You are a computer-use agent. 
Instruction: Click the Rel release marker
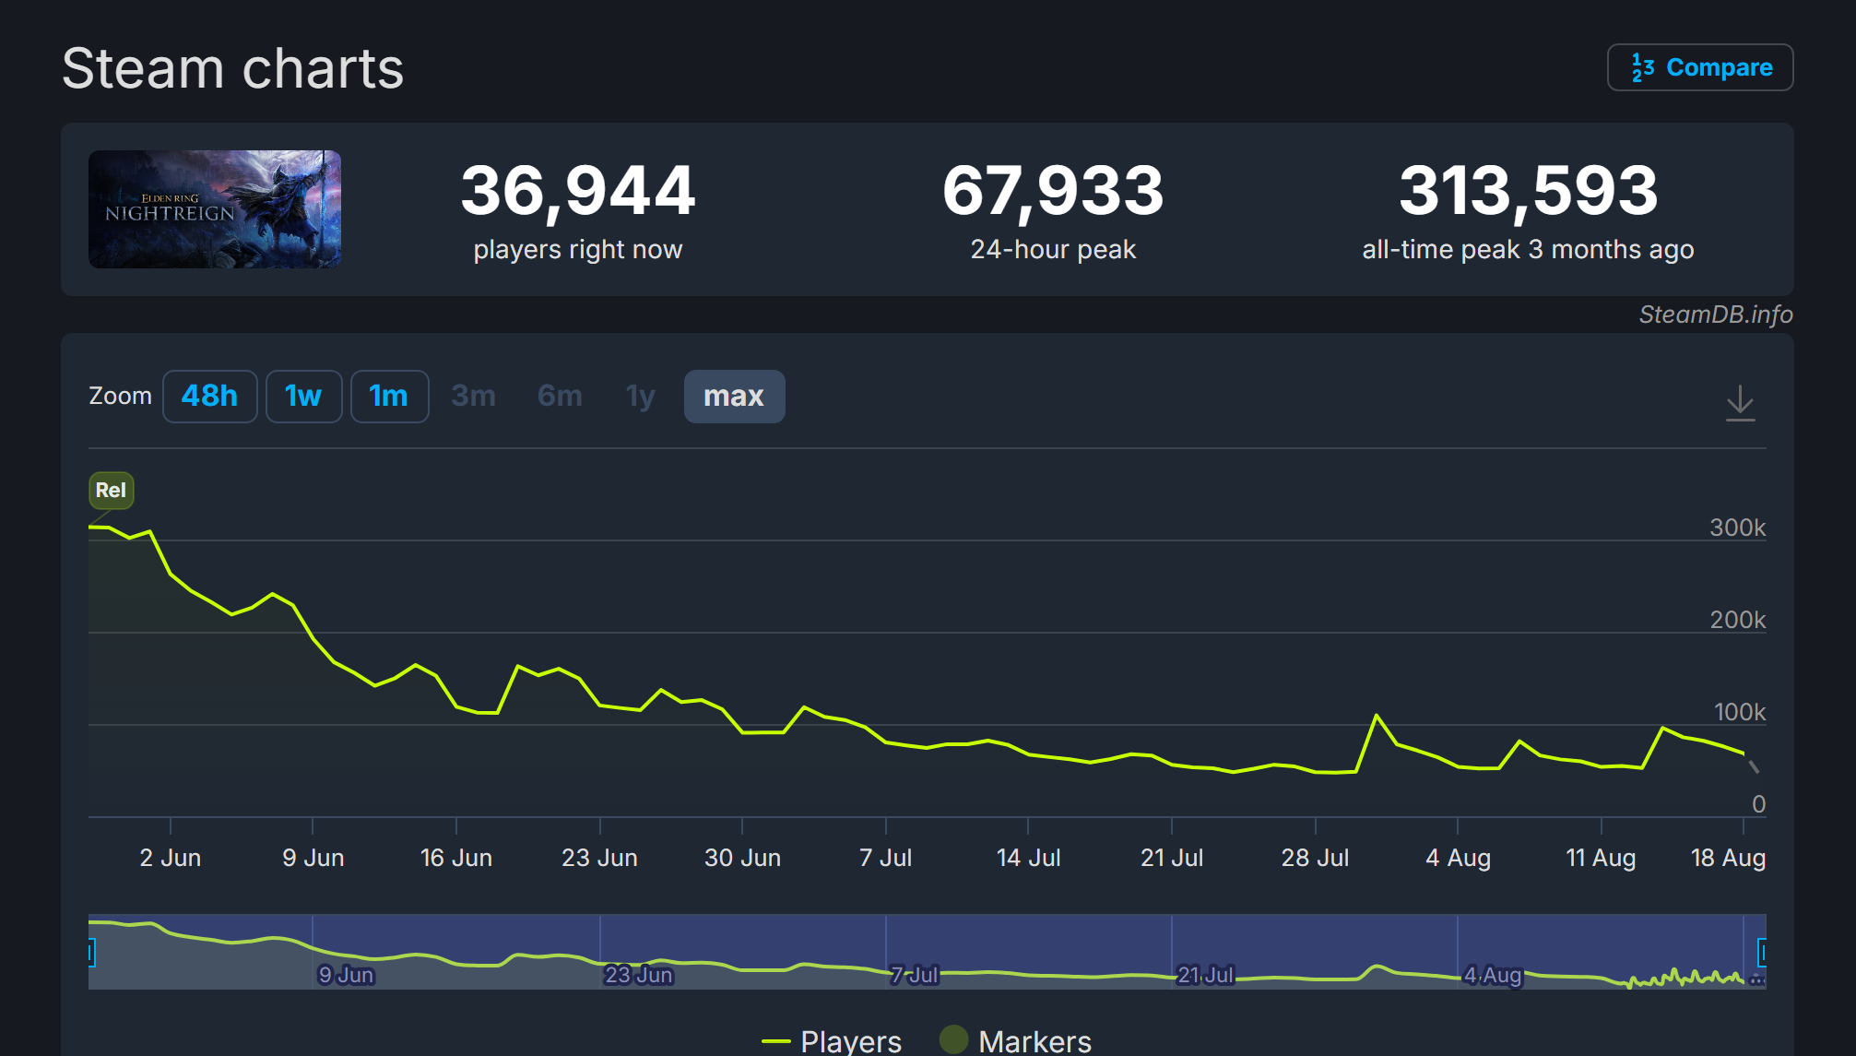[x=111, y=490]
